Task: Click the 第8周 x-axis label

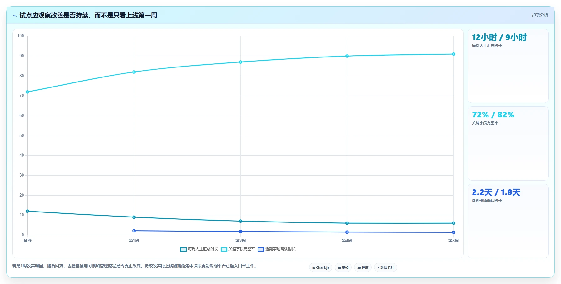Action: (x=453, y=241)
